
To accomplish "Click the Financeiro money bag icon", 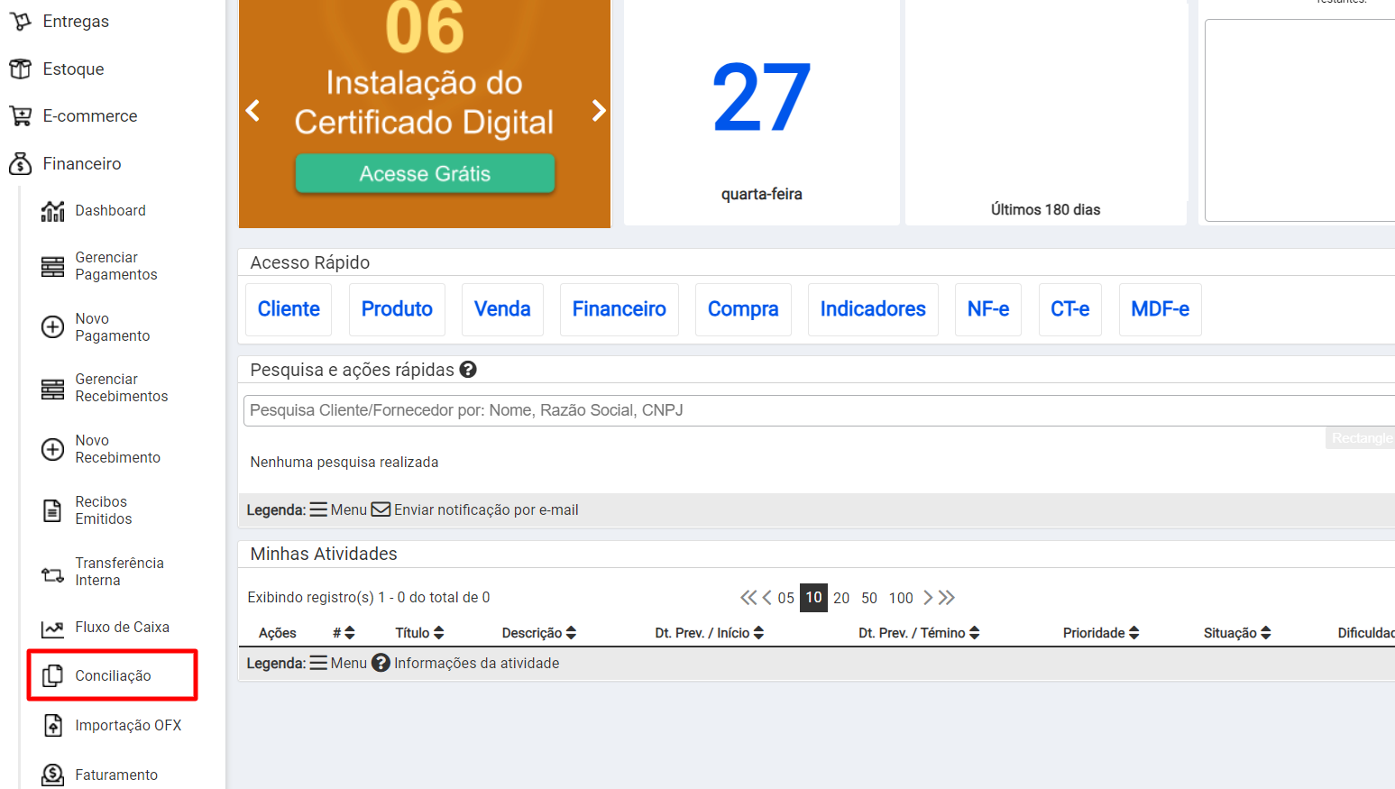I will (20, 163).
